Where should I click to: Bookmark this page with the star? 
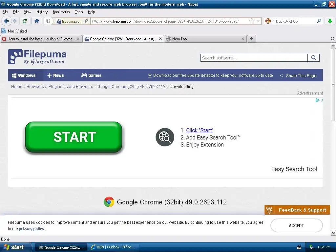(252, 21)
